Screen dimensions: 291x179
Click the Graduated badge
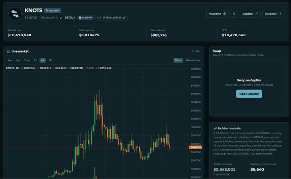52,10
